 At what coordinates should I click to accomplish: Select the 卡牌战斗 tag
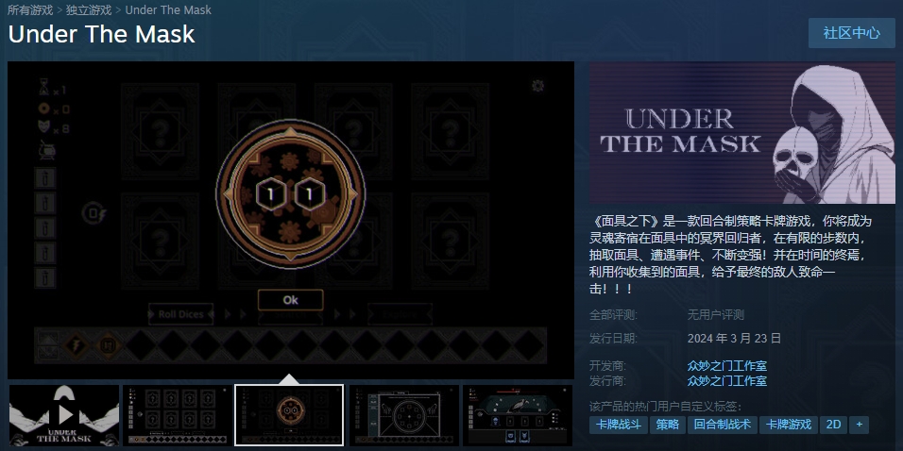click(618, 425)
